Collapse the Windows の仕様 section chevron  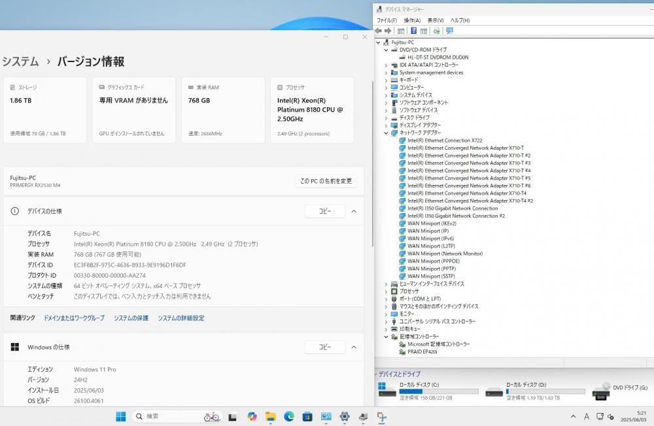click(x=354, y=347)
